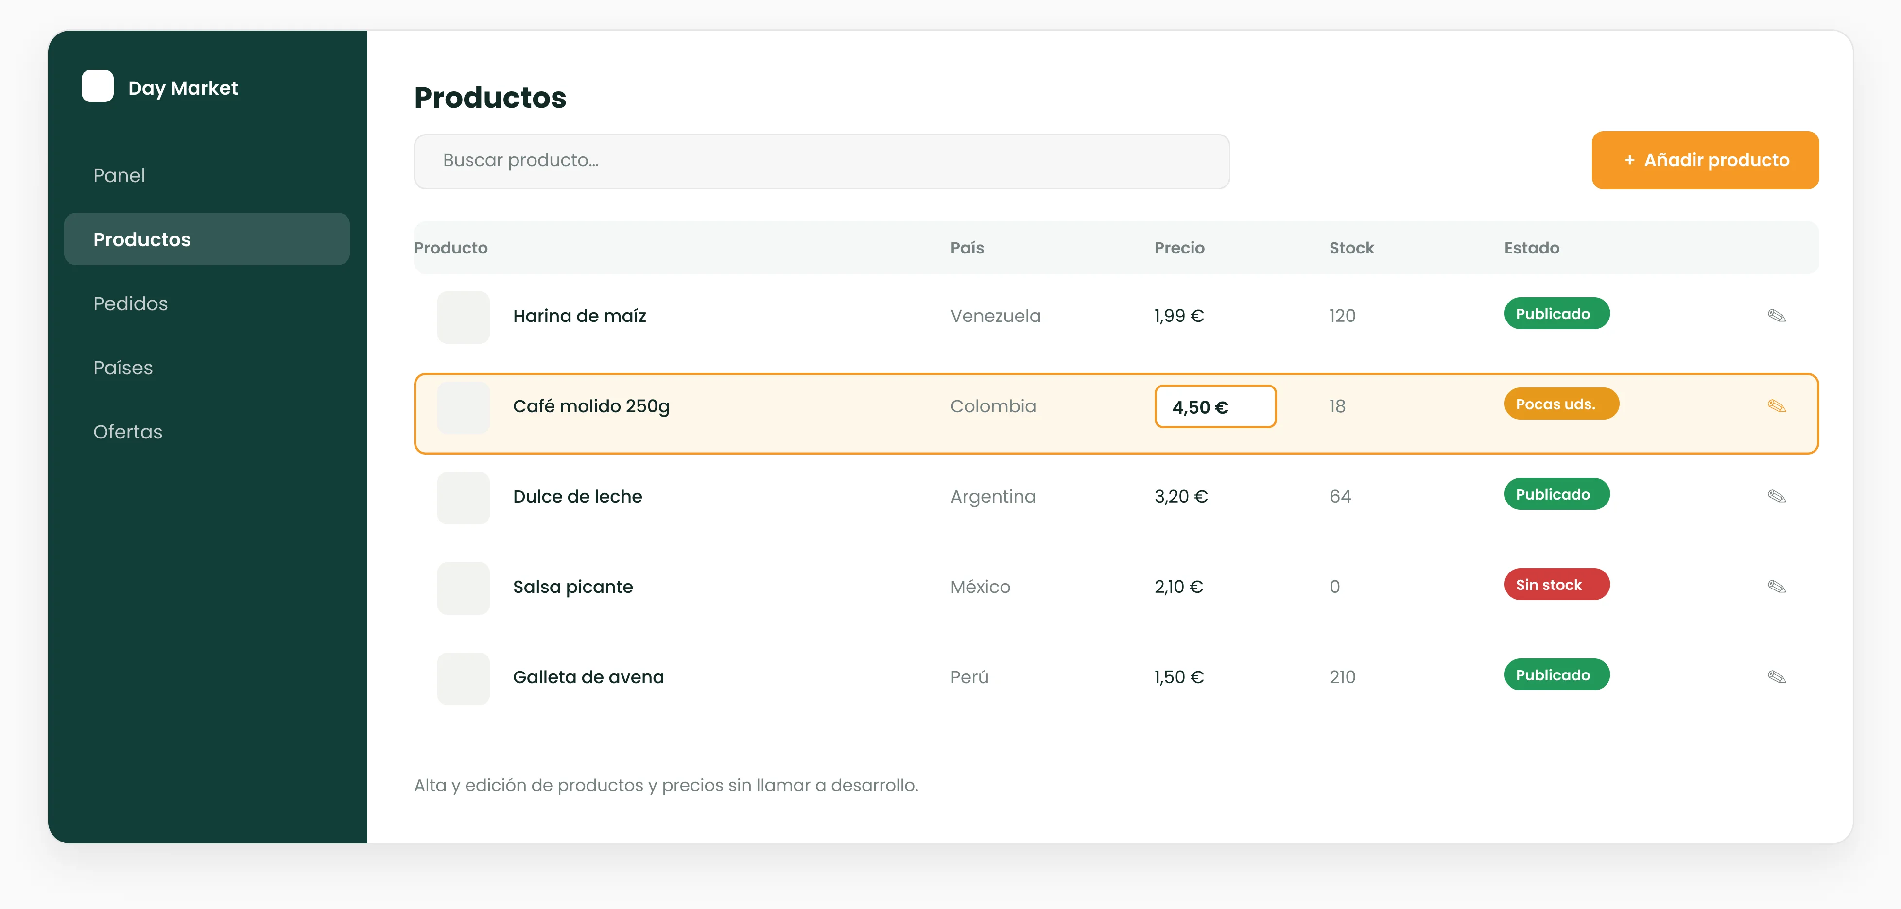Image resolution: width=1901 pixels, height=909 pixels.
Task: Click the Sin stock status badge
Action: point(1556,585)
